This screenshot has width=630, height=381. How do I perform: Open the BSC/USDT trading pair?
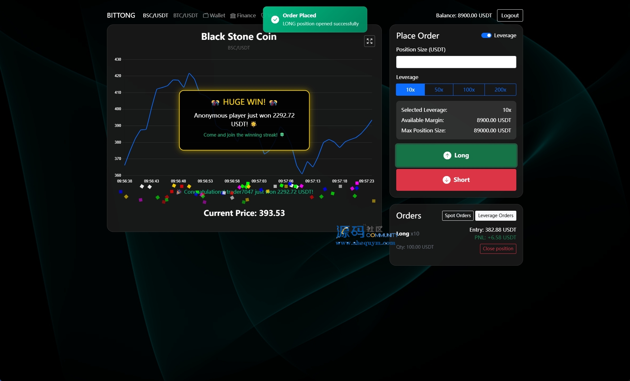pyautogui.click(x=155, y=15)
